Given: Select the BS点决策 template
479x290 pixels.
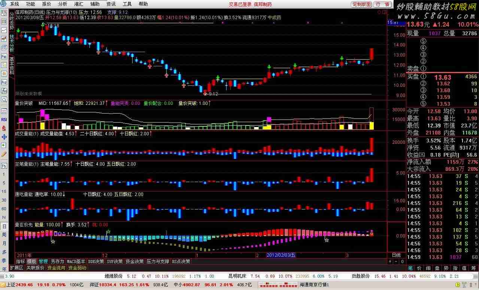Looking at the screenshot, I should [181, 262].
